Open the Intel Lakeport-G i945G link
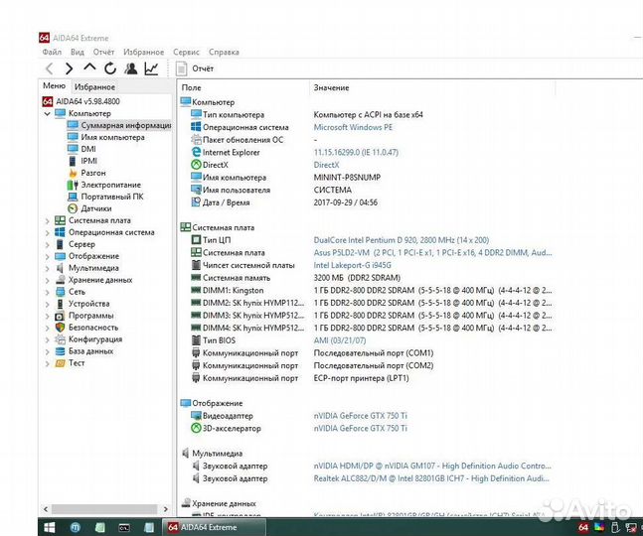 point(352,265)
